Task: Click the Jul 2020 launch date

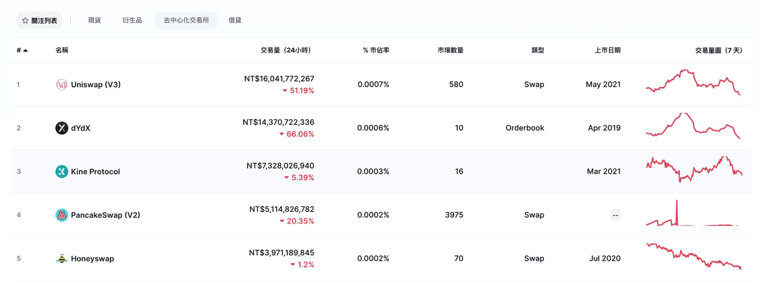Action: (x=605, y=258)
